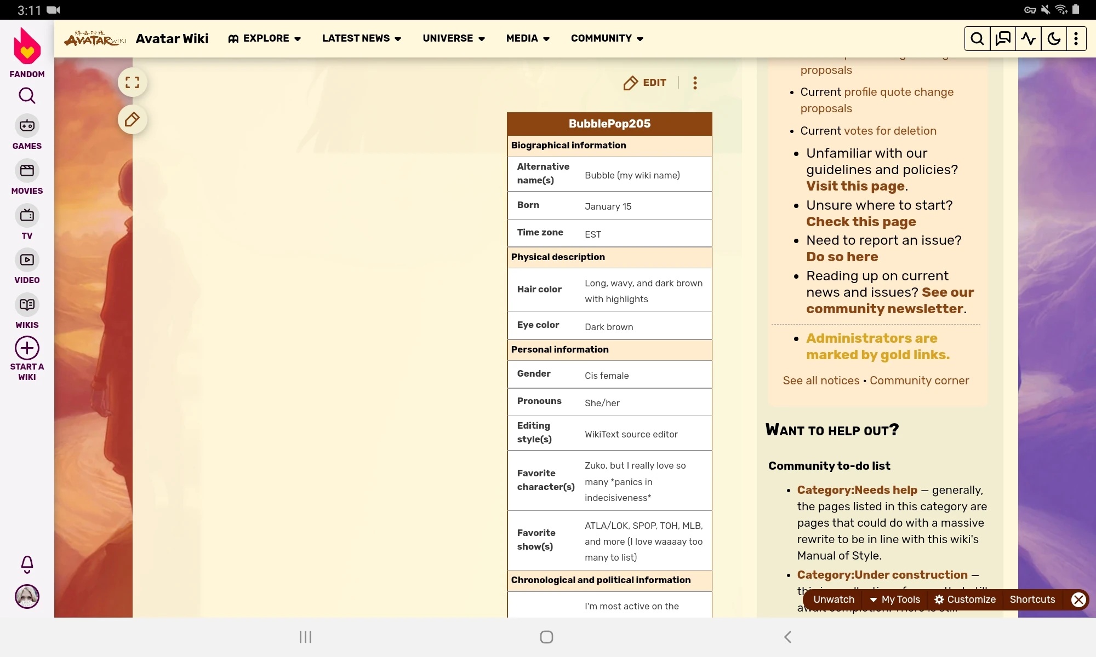This screenshot has width=1096, height=657.
Task: Toggle dark mode with the moon icon
Action: coord(1053,38)
